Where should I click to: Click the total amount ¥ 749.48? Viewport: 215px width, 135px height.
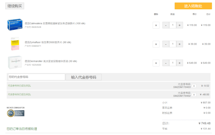(205, 123)
